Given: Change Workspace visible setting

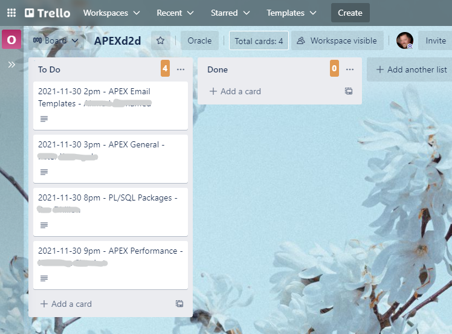Looking at the screenshot, I should coord(337,40).
